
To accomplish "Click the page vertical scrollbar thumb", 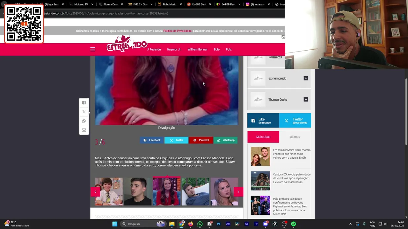I will tap(406, 111).
